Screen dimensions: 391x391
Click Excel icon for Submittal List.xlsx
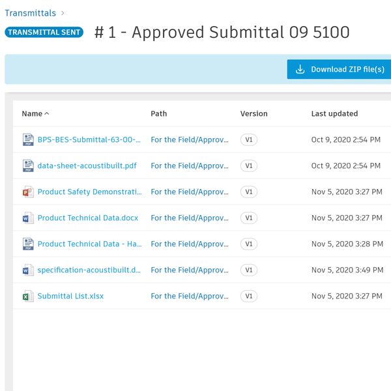click(x=28, y=296)
